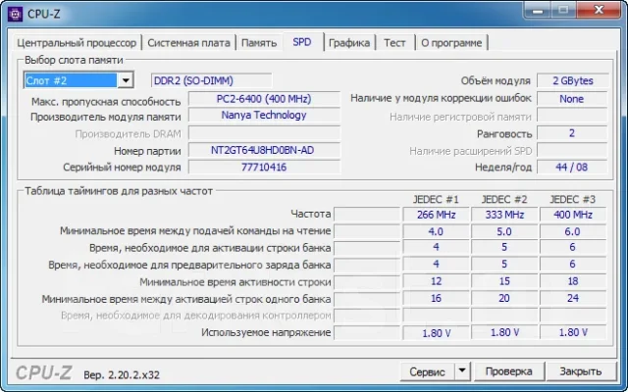Click the JEDEC #1 column header
The height and width of the screenshot is (392, 628).
[x=436, y=199]
